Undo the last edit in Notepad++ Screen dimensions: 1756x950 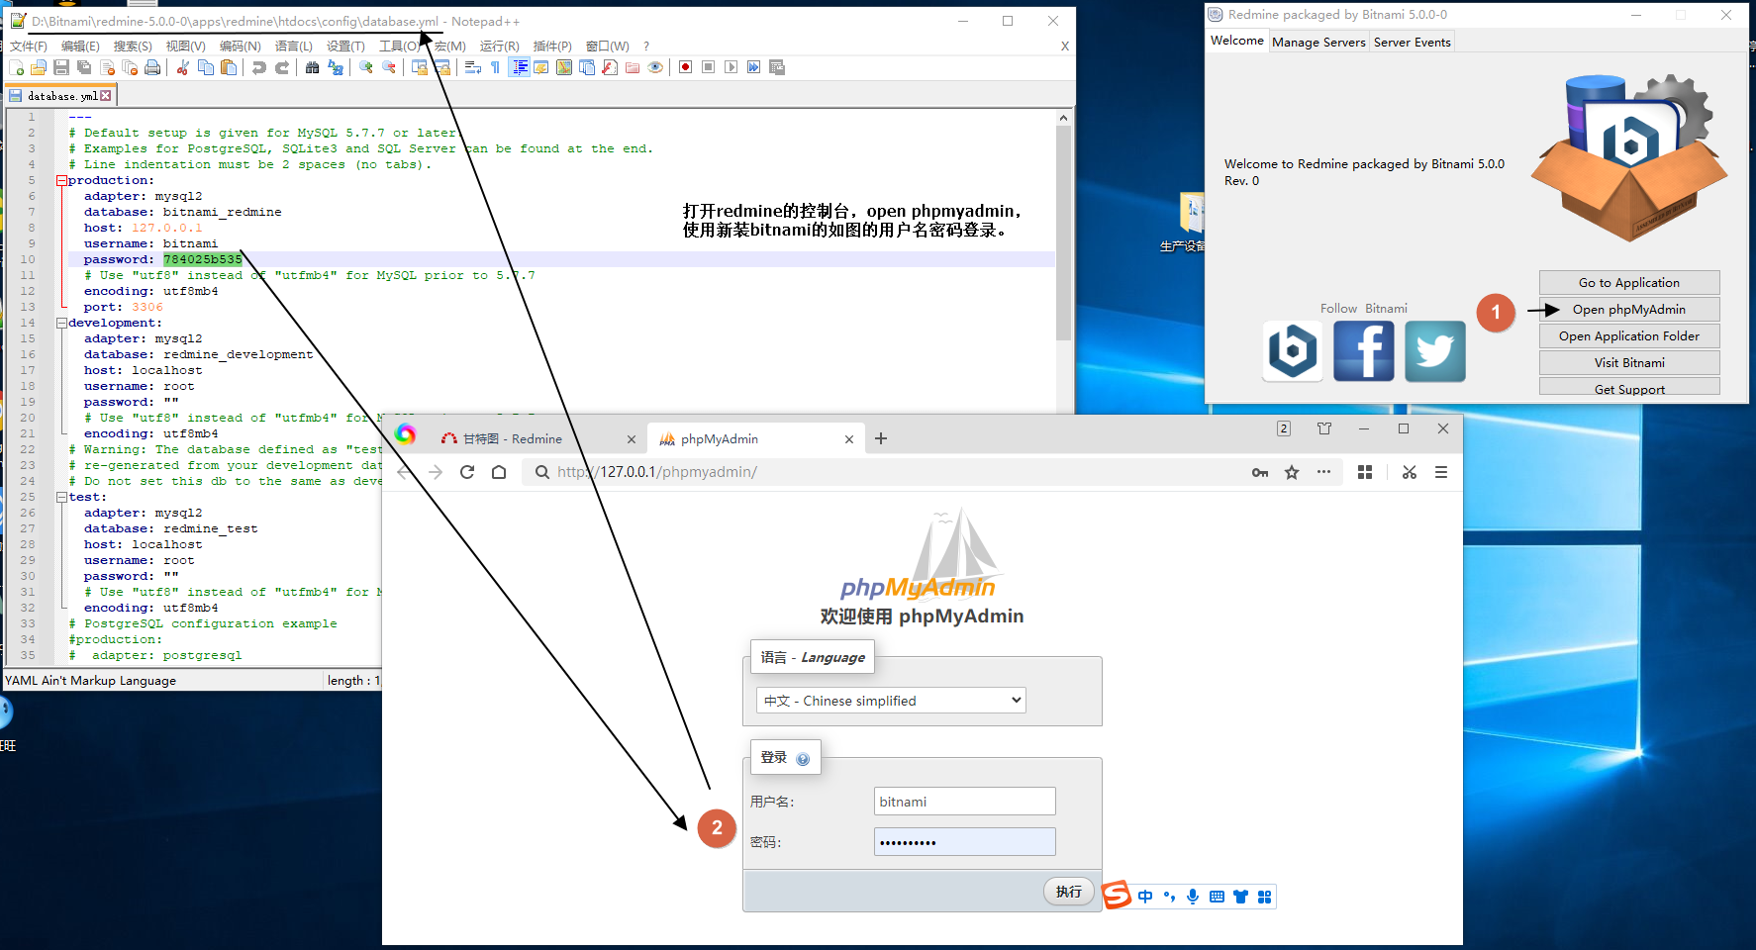[258, 67]
